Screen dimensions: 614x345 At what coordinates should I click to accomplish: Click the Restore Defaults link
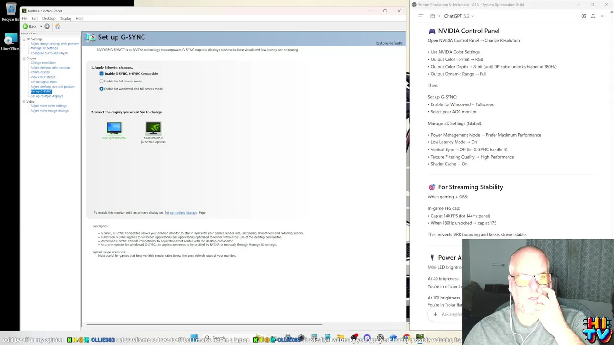pos(389,43)
